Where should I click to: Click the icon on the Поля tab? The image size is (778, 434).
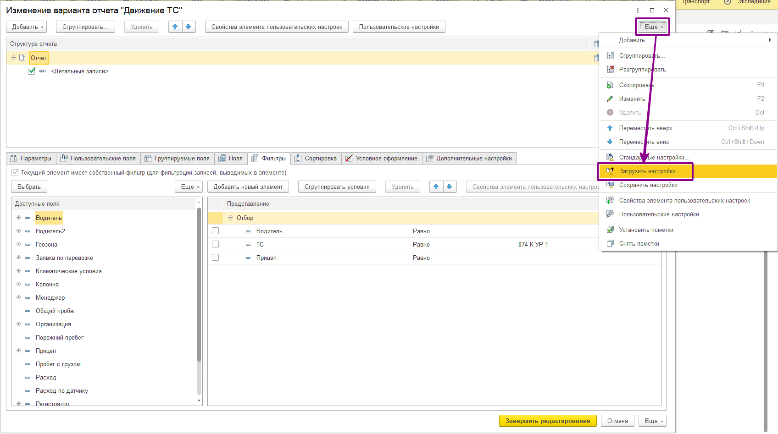click(x=222, y=158)
